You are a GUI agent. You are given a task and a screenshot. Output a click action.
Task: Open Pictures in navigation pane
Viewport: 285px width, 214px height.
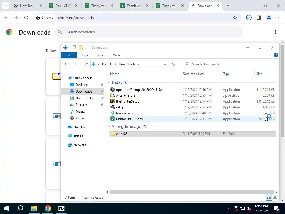[x=82, y=105]
